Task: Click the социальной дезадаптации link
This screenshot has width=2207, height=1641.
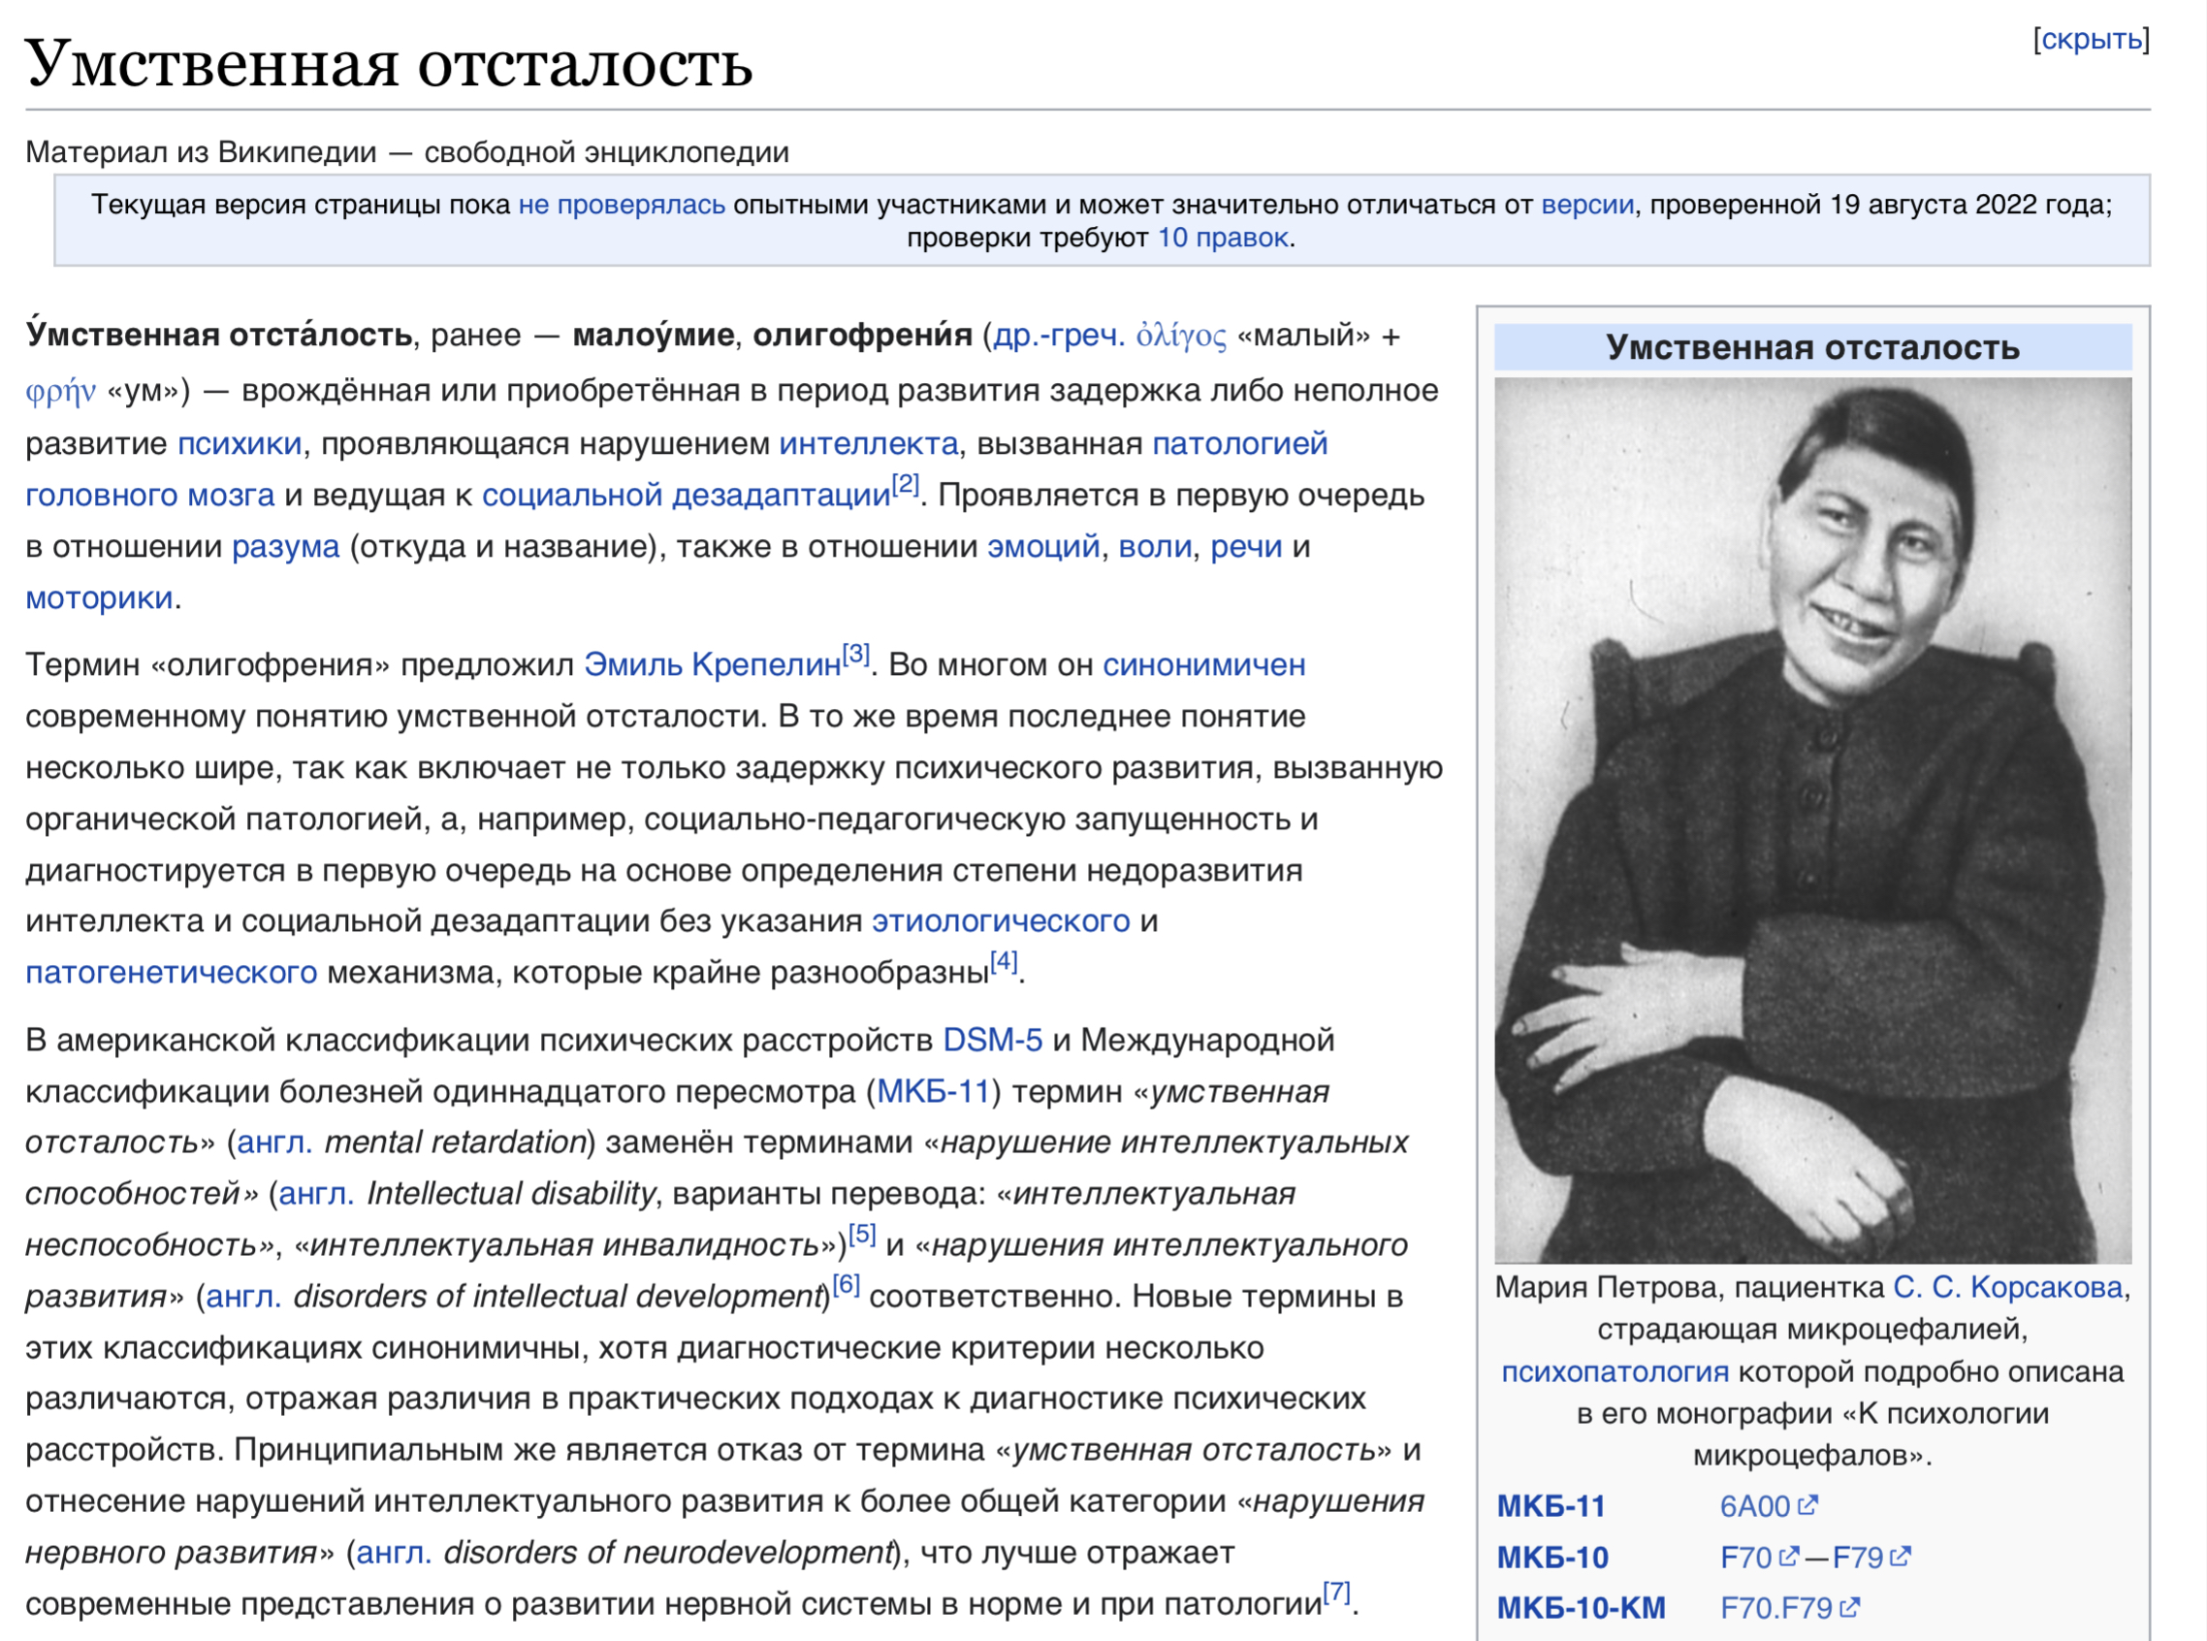Action: 686,495
